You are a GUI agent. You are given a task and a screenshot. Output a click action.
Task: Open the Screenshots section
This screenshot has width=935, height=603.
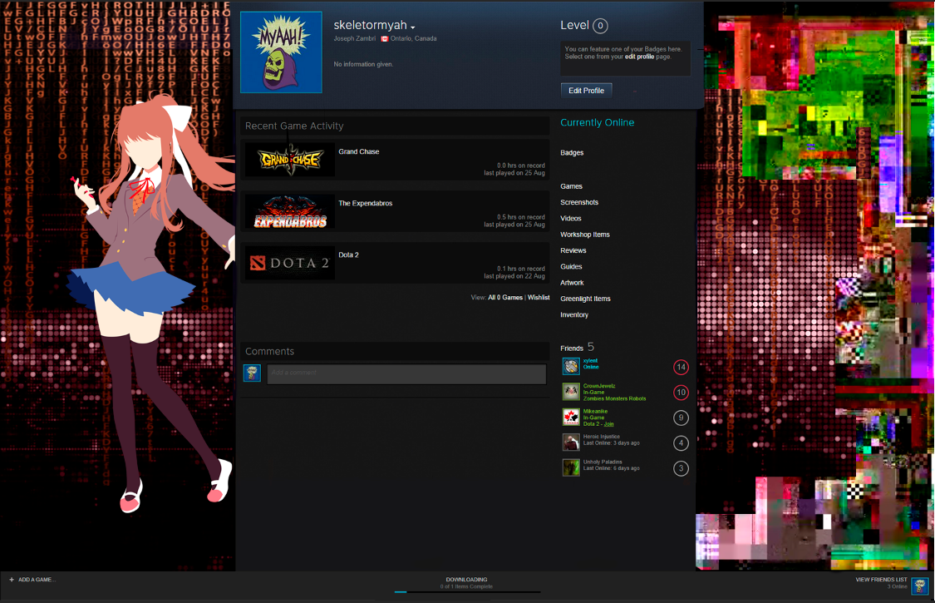coord(579,202)
